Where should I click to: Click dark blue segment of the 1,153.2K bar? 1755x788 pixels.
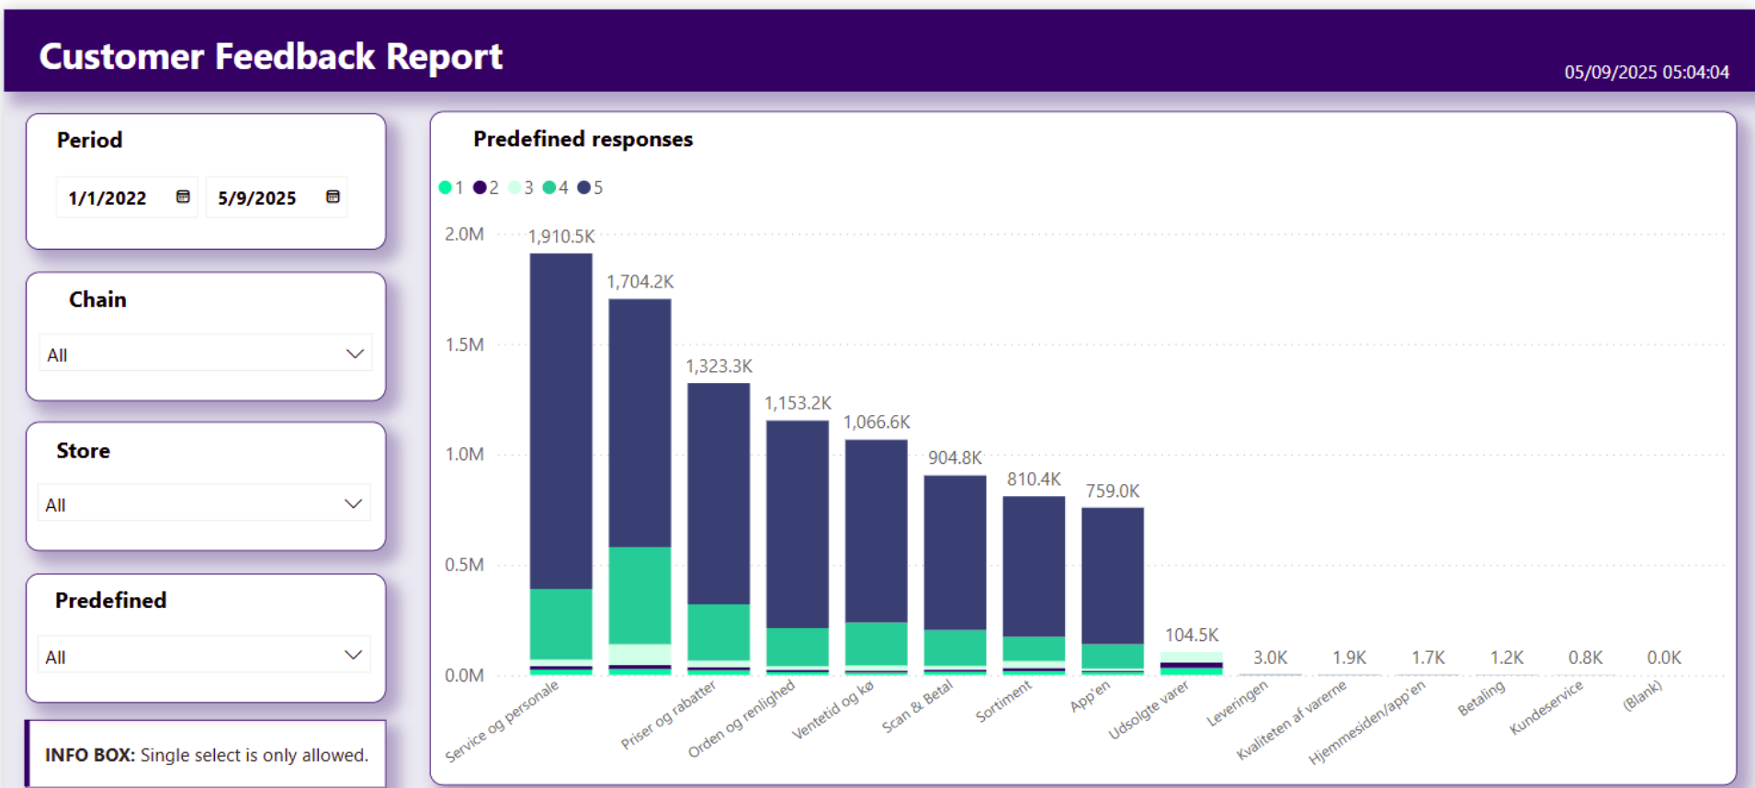[x=798, y=524]
